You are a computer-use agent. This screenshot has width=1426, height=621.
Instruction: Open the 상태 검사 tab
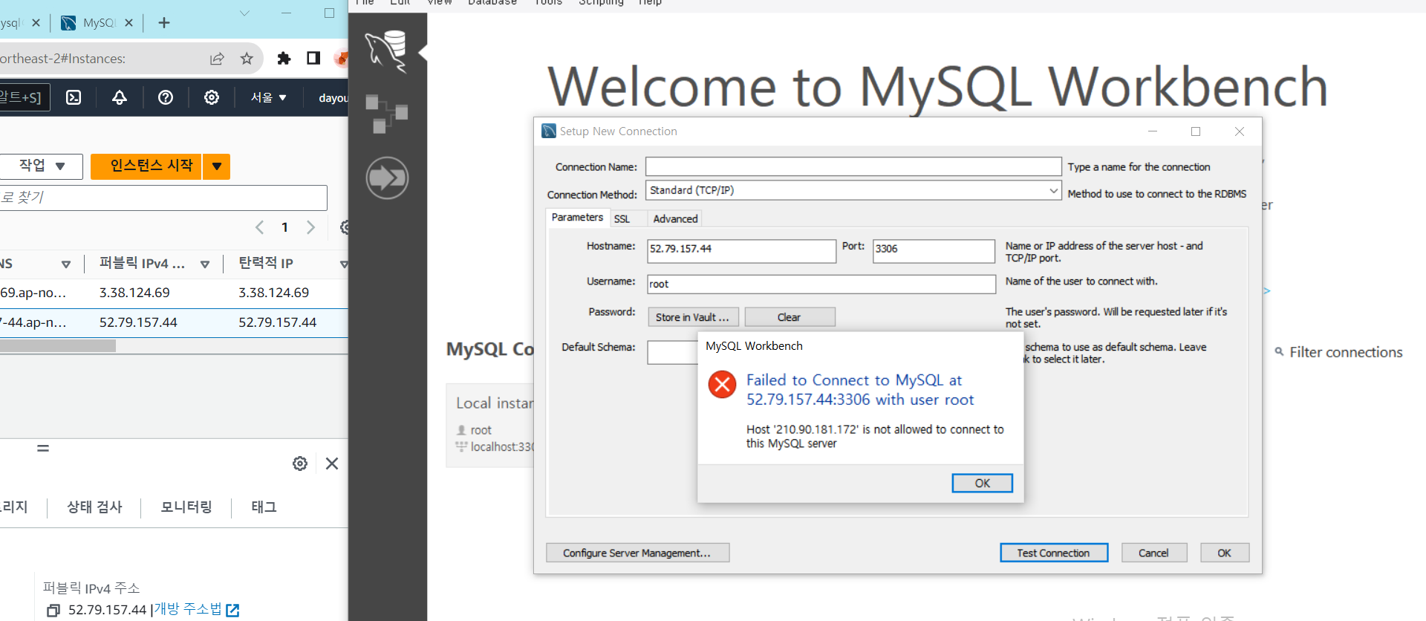pyautogui.click(x=94, y=507)
